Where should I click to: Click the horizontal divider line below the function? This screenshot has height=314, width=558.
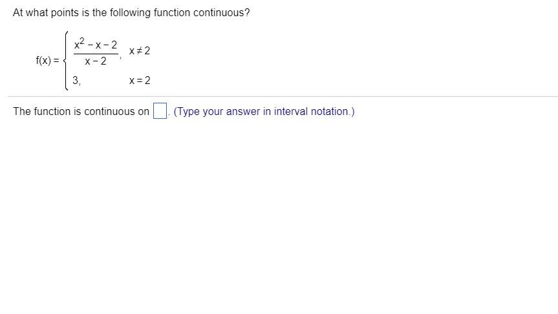pos(283,96)
